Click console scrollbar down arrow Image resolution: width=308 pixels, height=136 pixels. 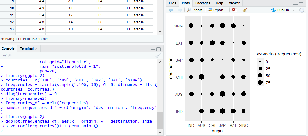160,132
